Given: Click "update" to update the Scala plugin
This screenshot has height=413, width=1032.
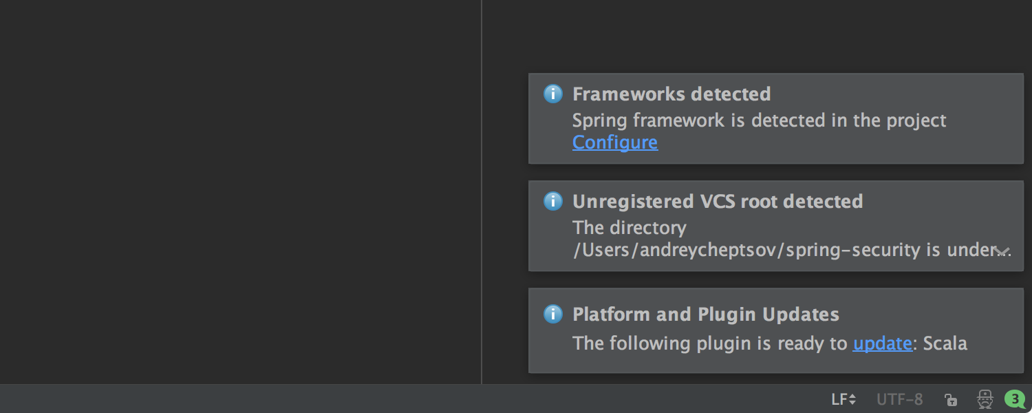Looking at the screenshot, I should [x=883, y=343].
